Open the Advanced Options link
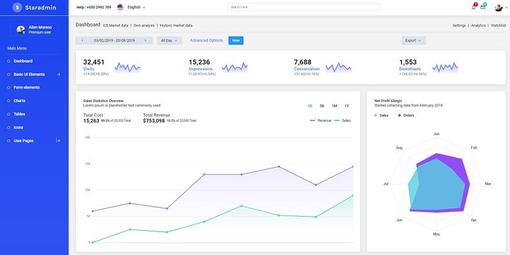Image resolution: width=510 pixels, height=255 pixels. coord(207,40)
